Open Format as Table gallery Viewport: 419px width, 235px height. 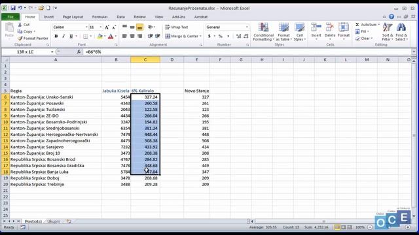(x=283, y=32)
